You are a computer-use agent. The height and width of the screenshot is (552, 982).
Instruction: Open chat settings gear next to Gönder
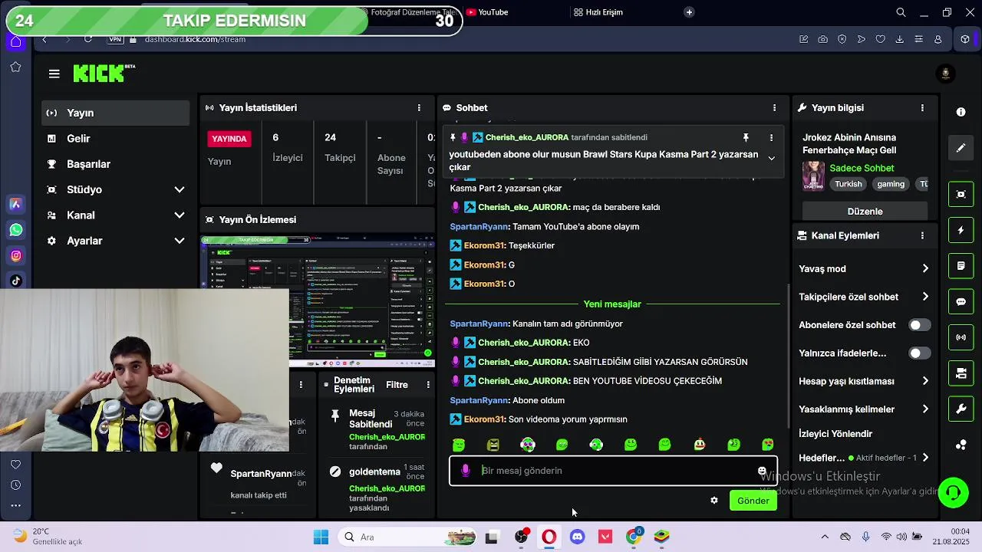click(714, 501)
